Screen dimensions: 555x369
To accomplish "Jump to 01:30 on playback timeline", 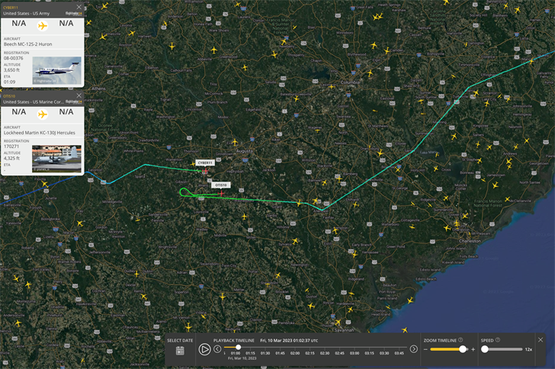I will [x=265, y=353].
